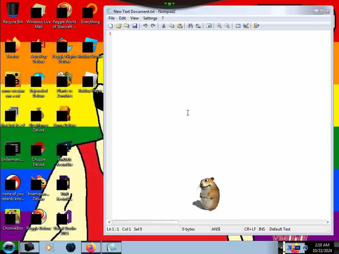Open the View menu
Viewport: 339px width, 254px height.
tap(134, 18)
